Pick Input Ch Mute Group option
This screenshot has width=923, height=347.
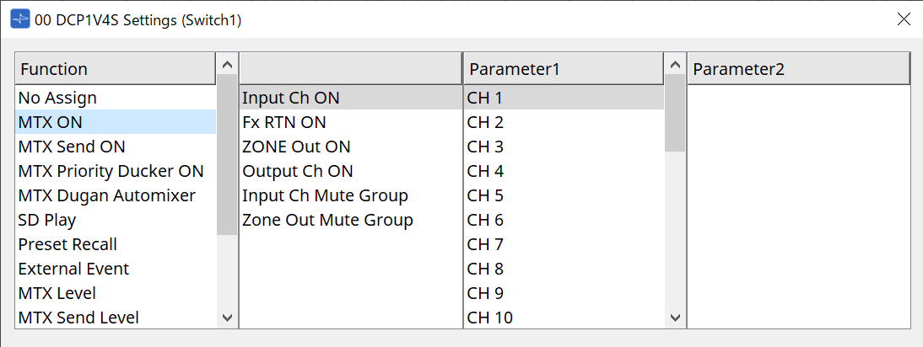[x=325, y=195]
